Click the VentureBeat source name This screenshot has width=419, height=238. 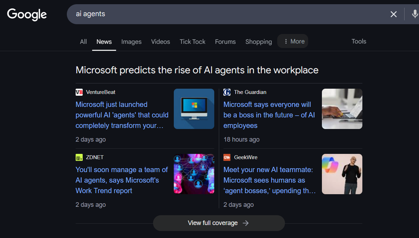(101, 92)
